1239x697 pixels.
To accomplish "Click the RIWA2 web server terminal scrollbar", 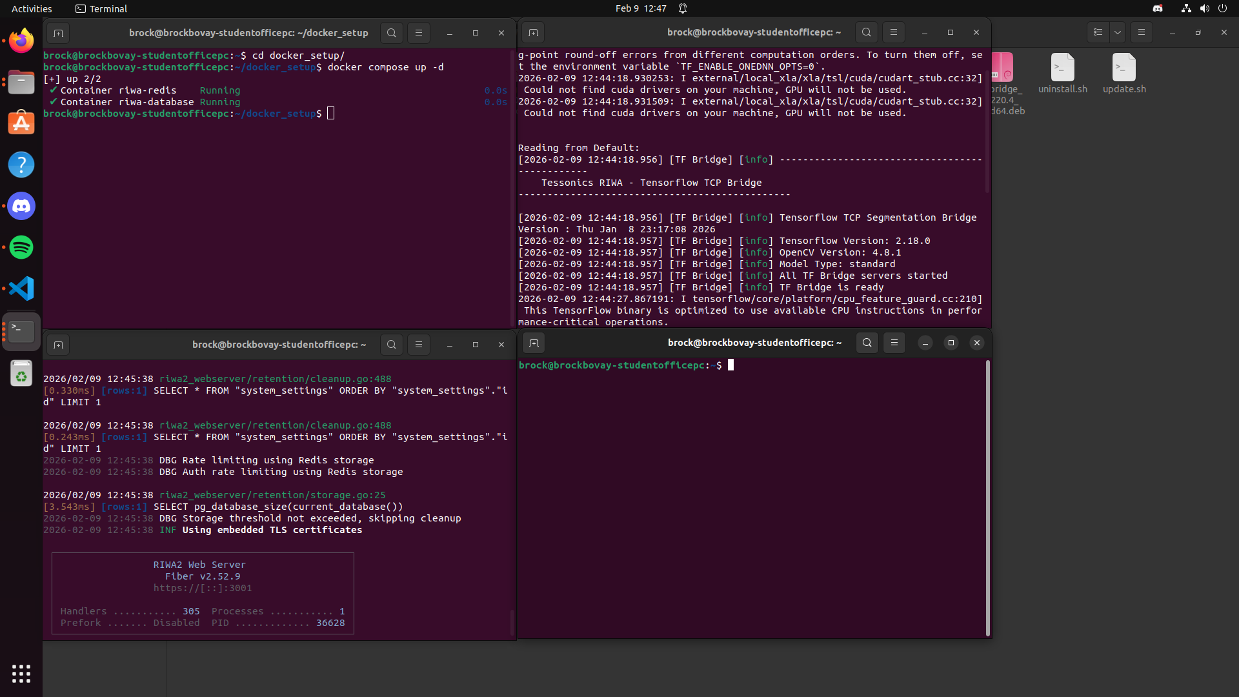I will pyautogui.click(x=512, y=622).
